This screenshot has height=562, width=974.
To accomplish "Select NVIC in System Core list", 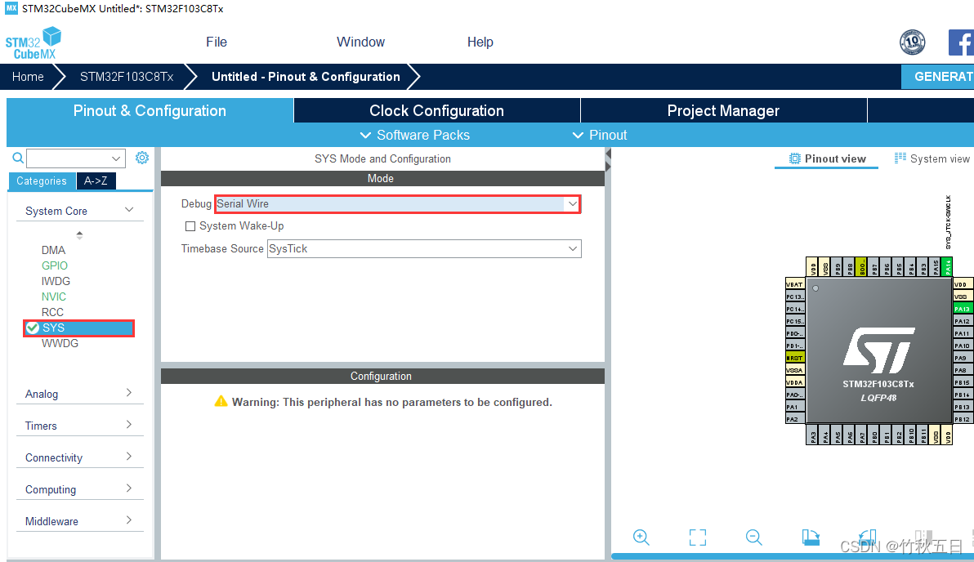I will pyautogui.click(x=54, y=297).
